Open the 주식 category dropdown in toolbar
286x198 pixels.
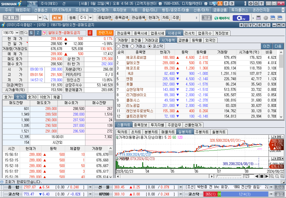[x=90, y=18]
